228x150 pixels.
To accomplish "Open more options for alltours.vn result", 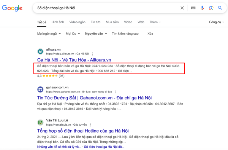I will (92, 54).
